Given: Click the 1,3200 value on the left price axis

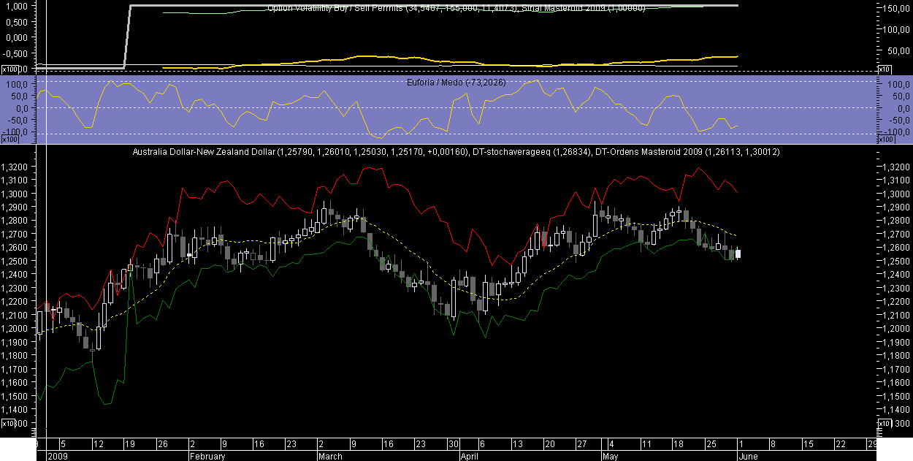Looking at the screenshot, I should pyautogui.click(x=15, y=167).
